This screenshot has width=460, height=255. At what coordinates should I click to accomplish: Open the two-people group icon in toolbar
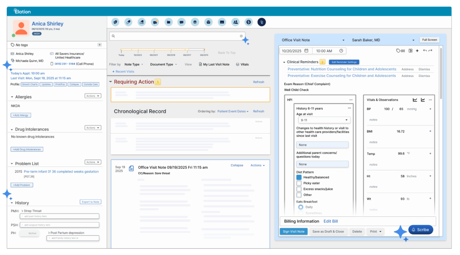[x=235, y=22]
